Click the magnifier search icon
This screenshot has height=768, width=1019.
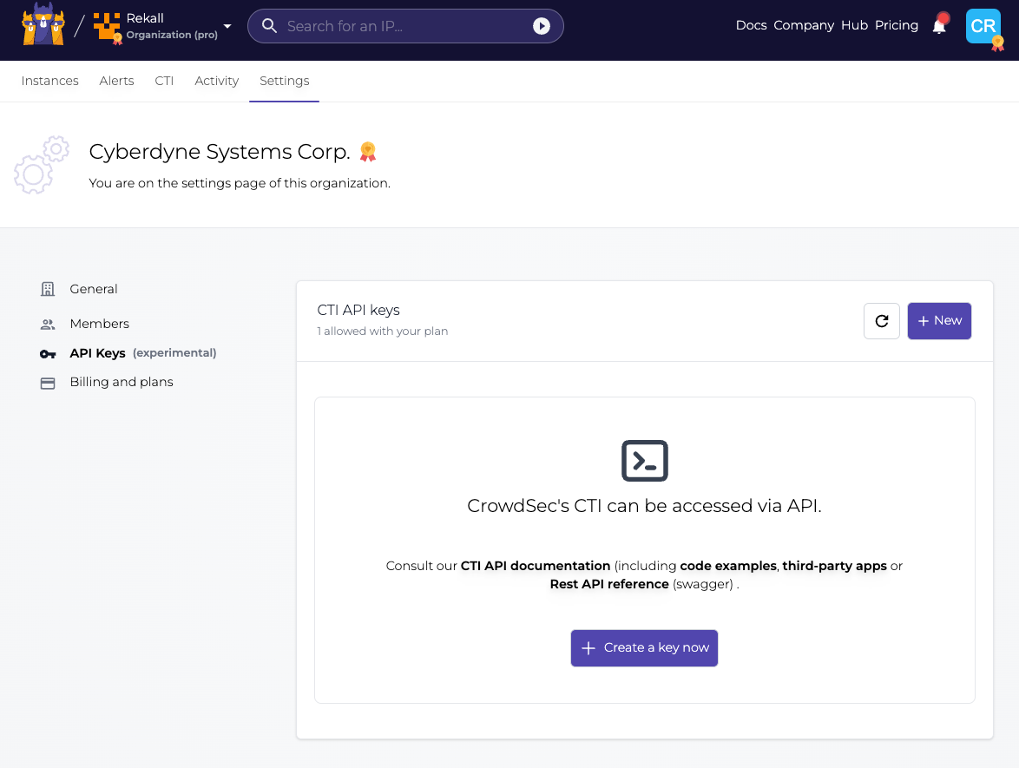pos(270,26)
